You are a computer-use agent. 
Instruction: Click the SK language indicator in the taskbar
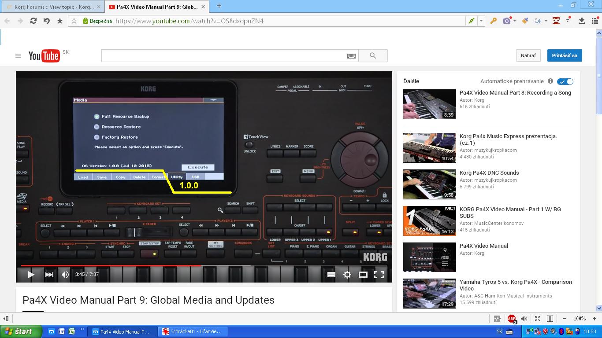(499, 331)
